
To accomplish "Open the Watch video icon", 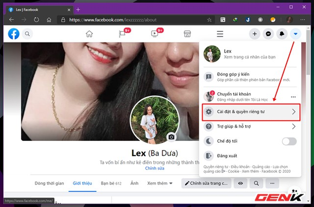I will click(154, 34).
